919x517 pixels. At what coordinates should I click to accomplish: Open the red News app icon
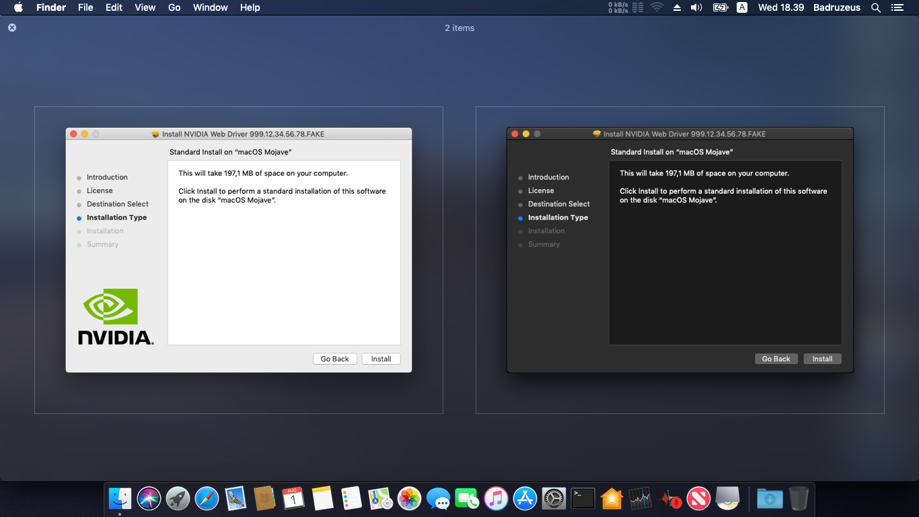click(699, 499)
